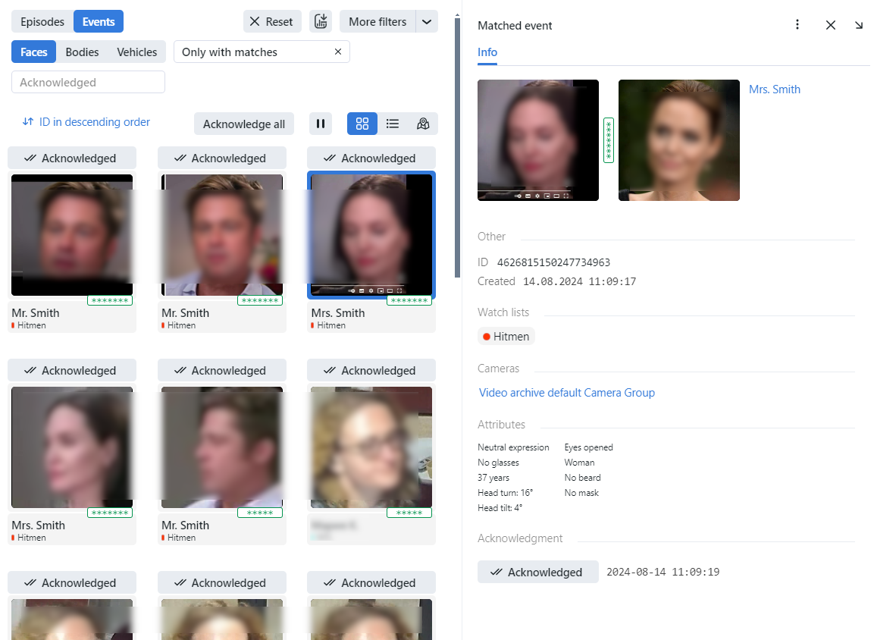This screenshot has height=640, width=874.
Task: Toggle Acknowledged on first Mr. Smith card
Action: pyautogui.click(x=72, y=158)
